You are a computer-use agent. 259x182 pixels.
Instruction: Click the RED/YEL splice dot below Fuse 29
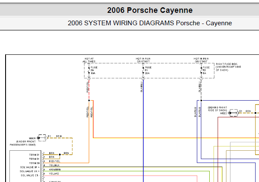[89, 100]
